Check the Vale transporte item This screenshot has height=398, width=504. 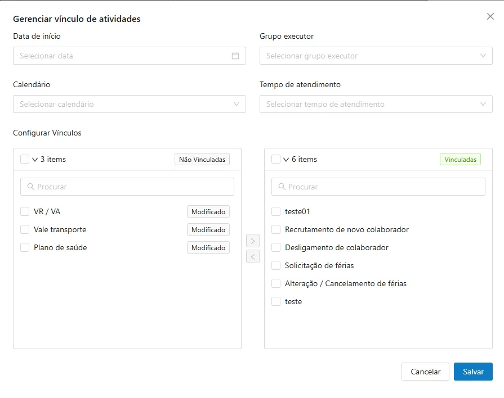(x=25, y=229)
